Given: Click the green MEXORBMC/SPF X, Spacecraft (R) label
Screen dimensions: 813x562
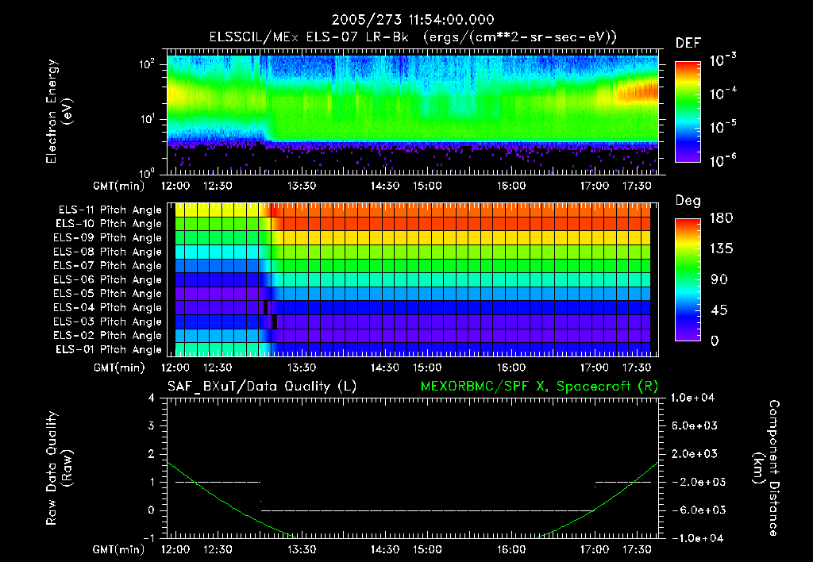Looking at the screenshot, I should pos(539,387).
